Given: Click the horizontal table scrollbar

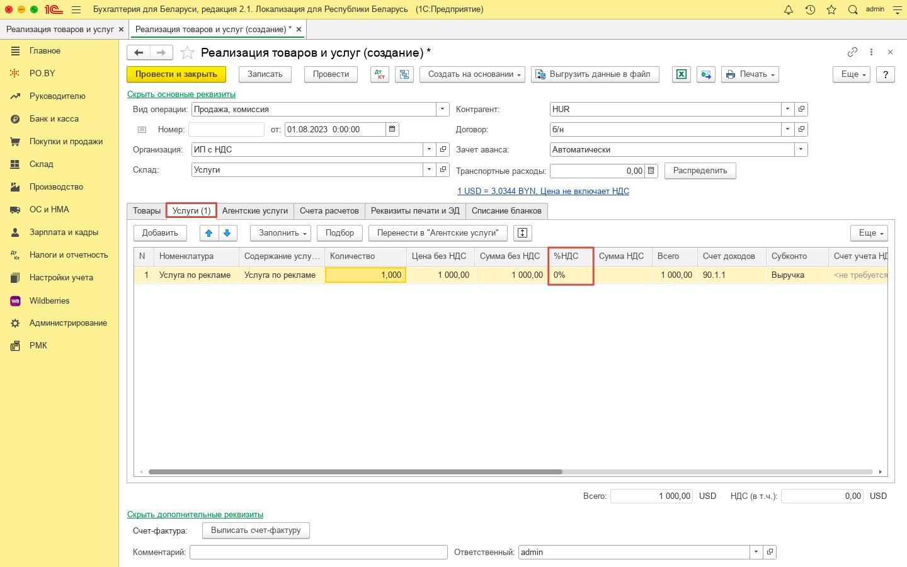Looking at the screenshot, I should pos(355,472).
